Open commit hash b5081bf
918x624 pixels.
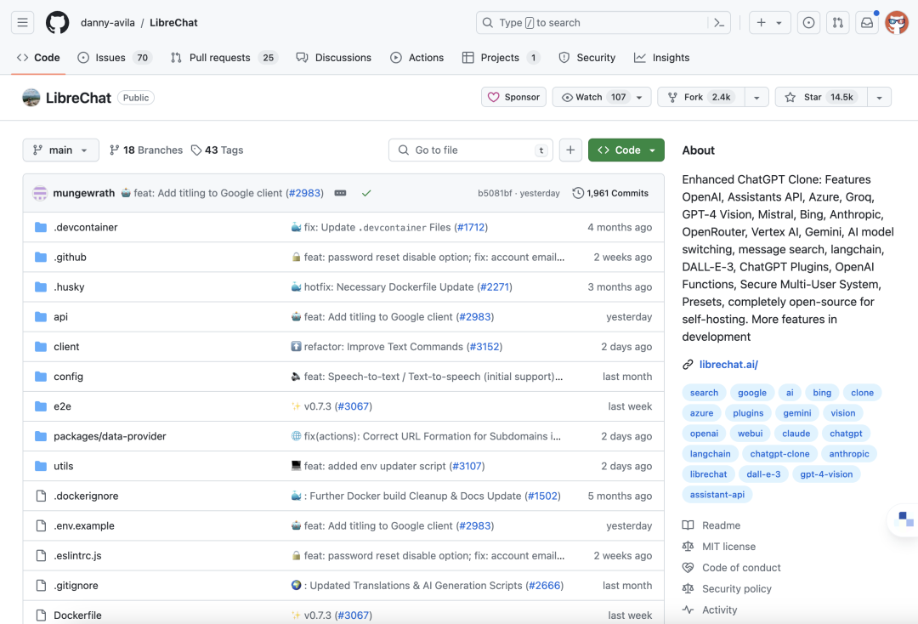pos(495,193)
